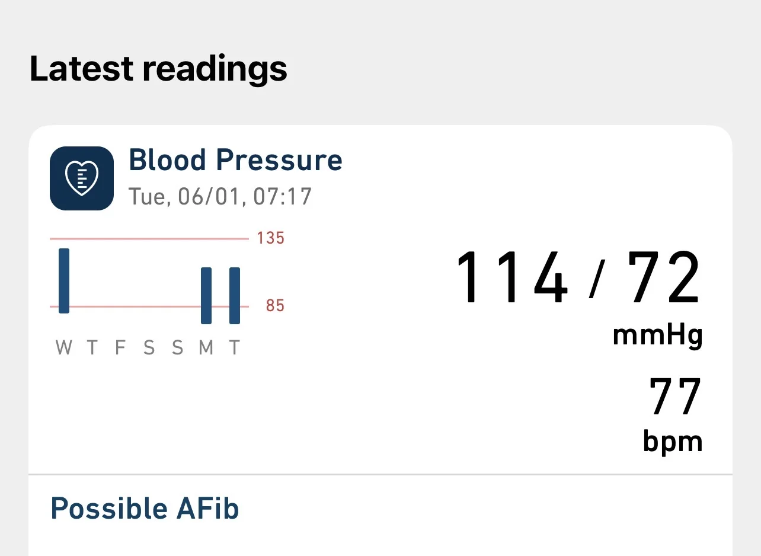761x556 pixels.
Task: Tap the W day label under chart
Action: [x=63, y=348]
